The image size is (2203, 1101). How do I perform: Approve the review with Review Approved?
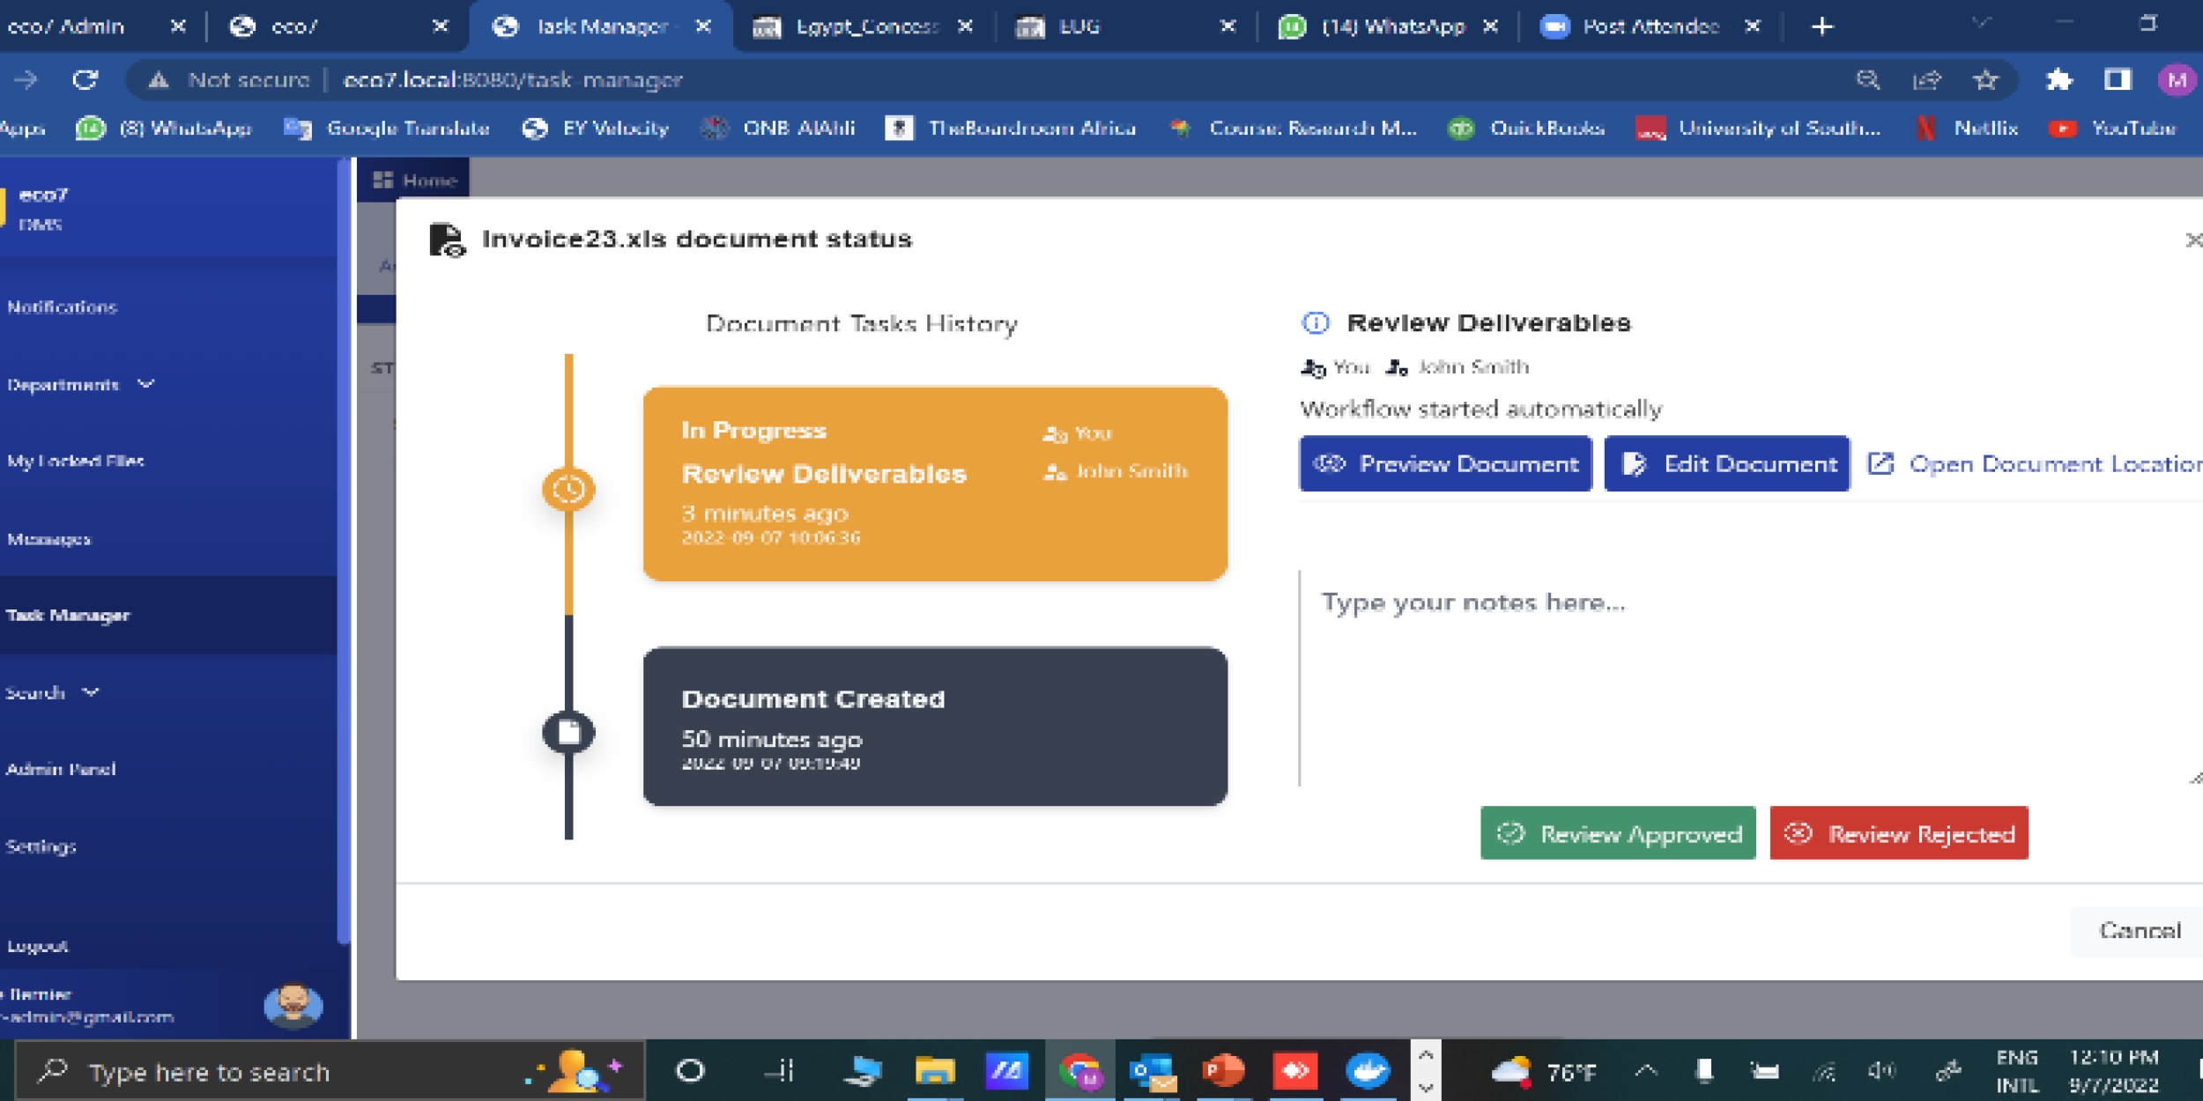pyautogui.click(x=1618, y=833)
